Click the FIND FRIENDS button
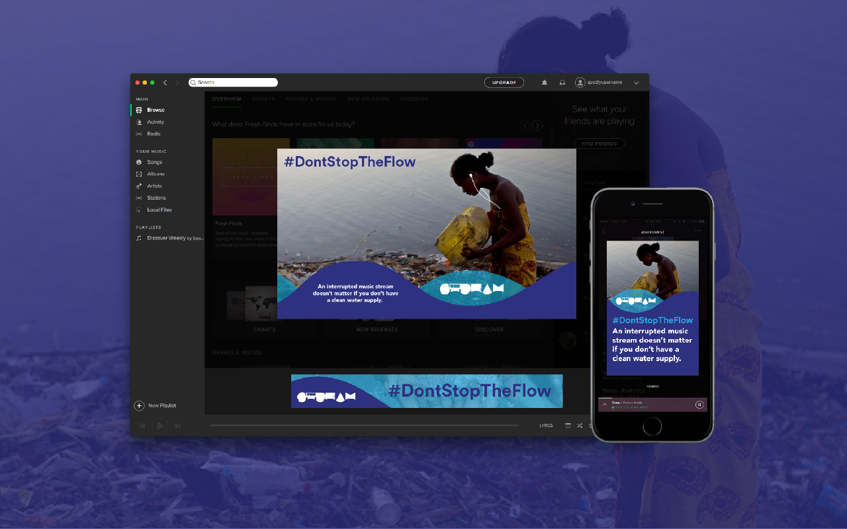 (600, 143)
